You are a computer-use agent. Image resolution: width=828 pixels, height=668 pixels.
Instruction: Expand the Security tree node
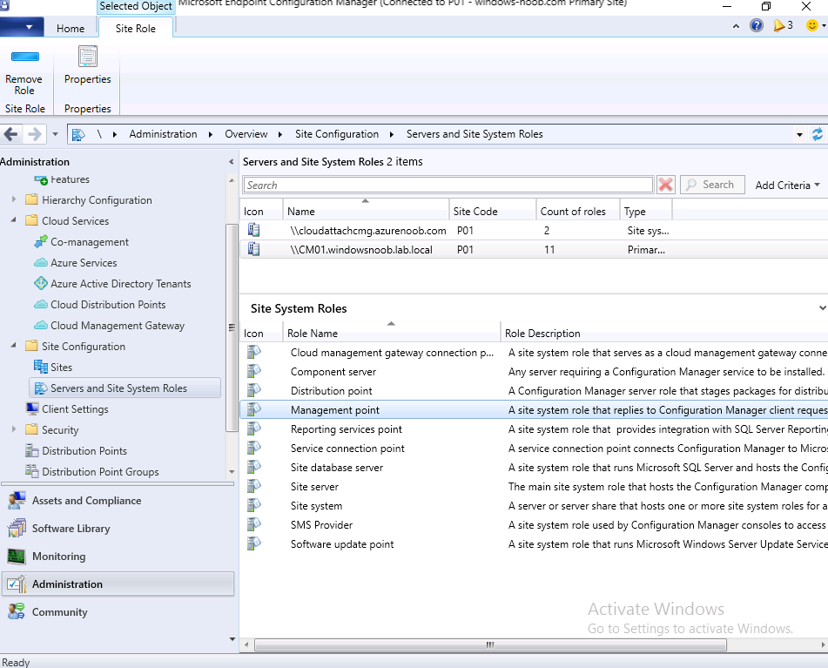pyautogui.click(x=14, y=428)
